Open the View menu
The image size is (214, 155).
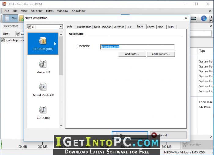24,11
